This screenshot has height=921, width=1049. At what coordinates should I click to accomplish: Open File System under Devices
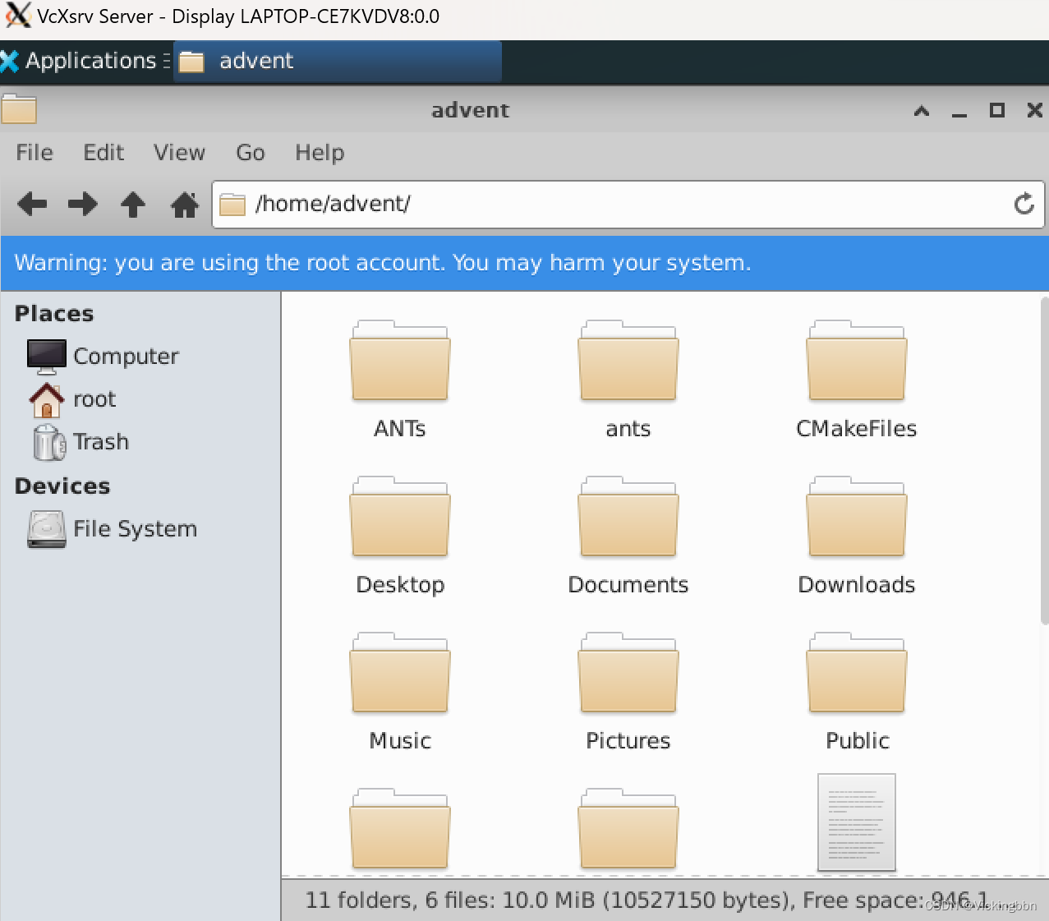tap(135, 528)
